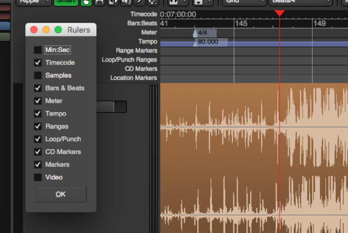The height and width of the screenshot is (233, 348).
Task: Click the Rulers dialog title bar
Action: [61, 29]
